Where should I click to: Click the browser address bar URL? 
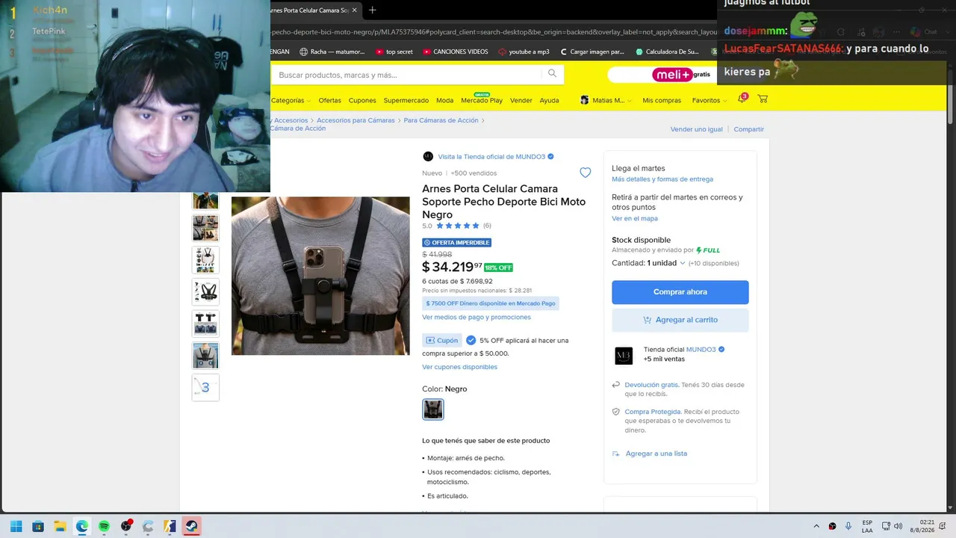pyautogui.click(x=493, y=32)
